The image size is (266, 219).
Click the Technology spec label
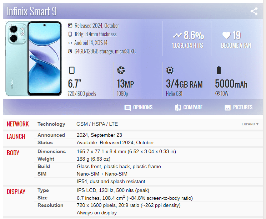pyautogui.click(x=51, y=124)
